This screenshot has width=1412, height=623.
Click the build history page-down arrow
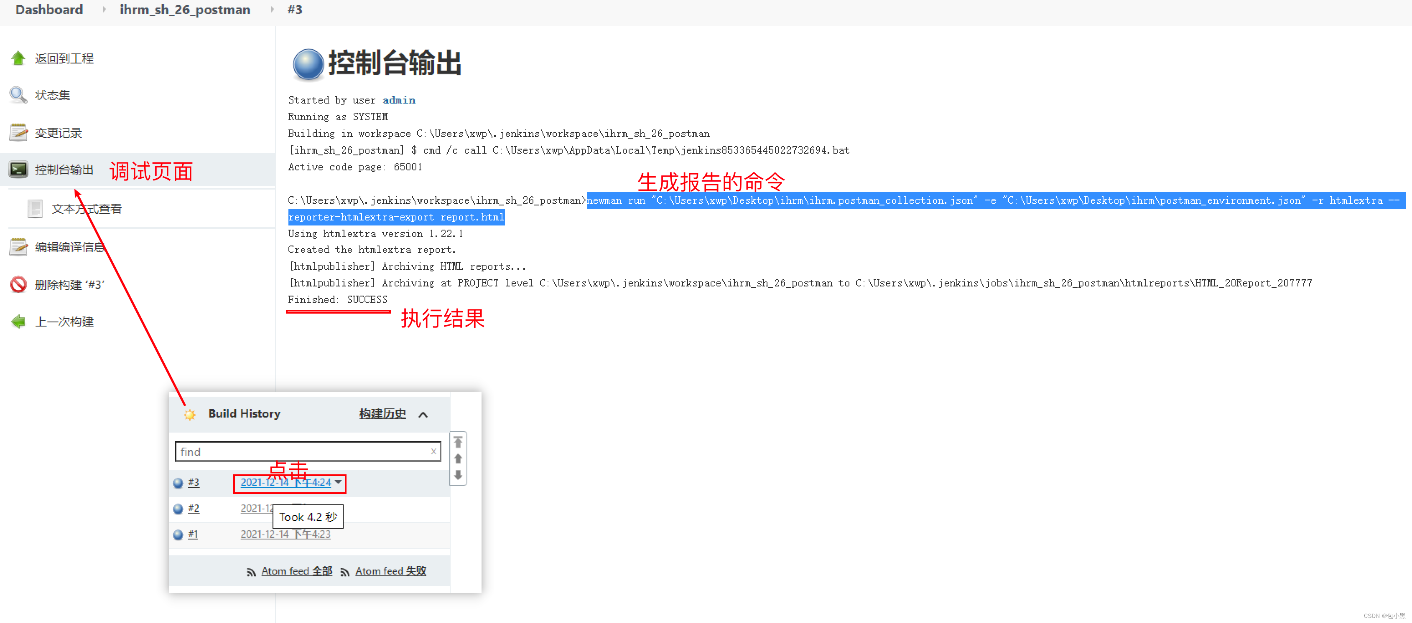click(458, 475)
